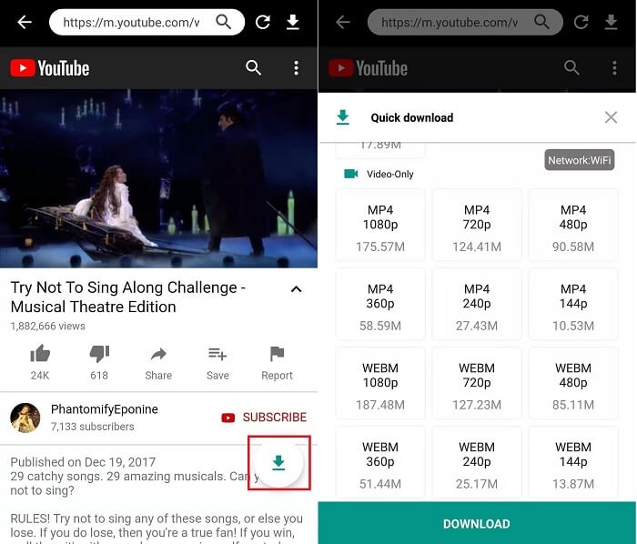The height and width of the screenshot is (544, 637).
Task: Click the video title text
Action: (128, 297)
